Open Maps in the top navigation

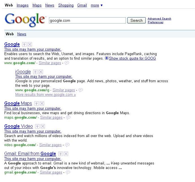click(37, 5)
